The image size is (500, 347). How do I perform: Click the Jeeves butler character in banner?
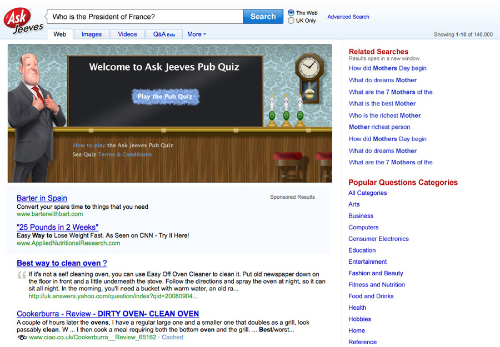coord(34,117)
